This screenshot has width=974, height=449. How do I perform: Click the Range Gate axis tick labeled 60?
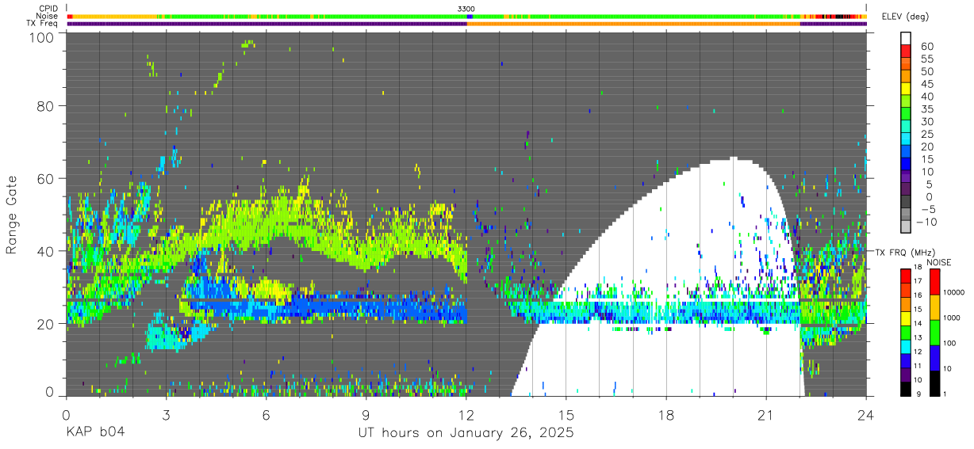(x=46, y=178)
